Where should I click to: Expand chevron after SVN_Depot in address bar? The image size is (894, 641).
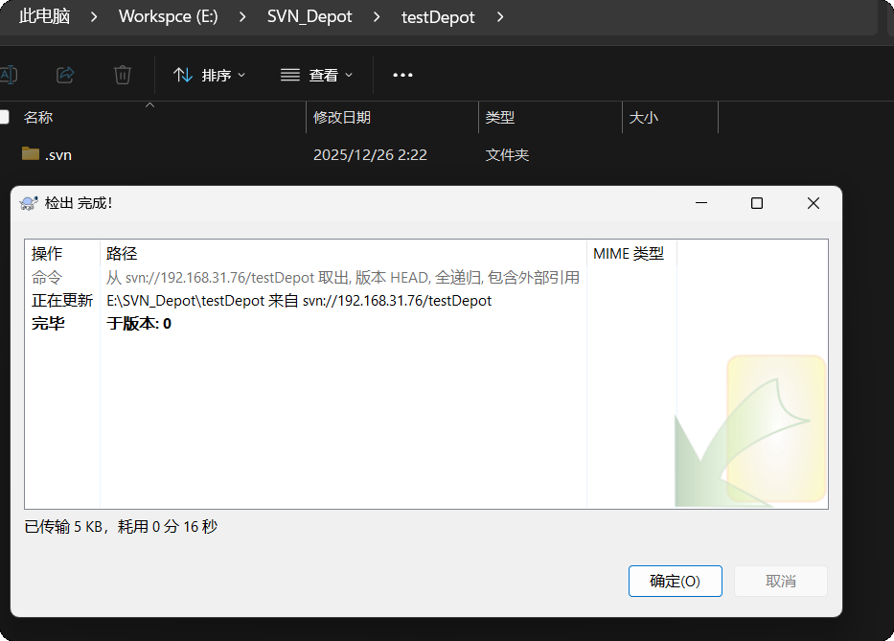377,16
